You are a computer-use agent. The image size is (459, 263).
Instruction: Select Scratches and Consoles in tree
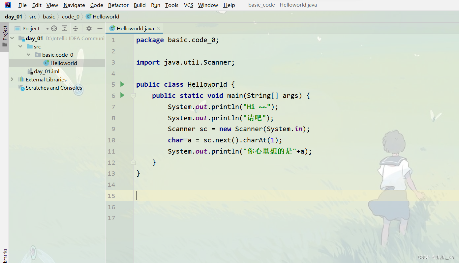[54, 88]
